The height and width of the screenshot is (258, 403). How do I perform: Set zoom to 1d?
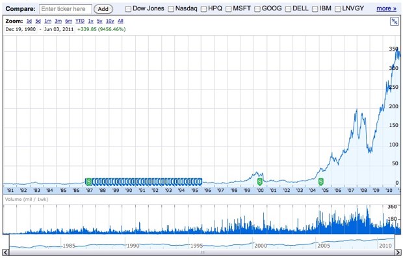tap(29, 21)
